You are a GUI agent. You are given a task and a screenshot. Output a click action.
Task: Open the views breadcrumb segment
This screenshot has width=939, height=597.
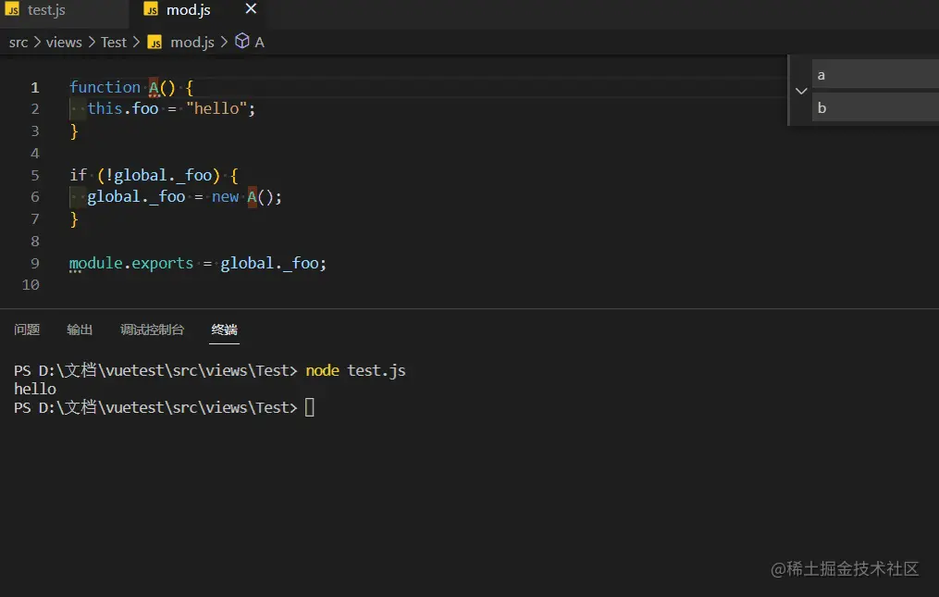coord(64,43)
